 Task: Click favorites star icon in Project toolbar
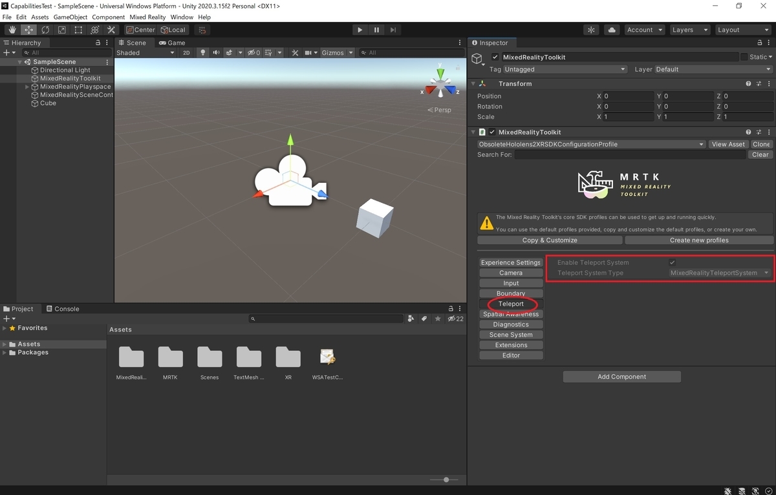tap(438, 319)
